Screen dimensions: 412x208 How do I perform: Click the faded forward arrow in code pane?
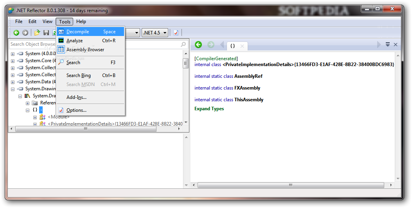coord(211,45)
